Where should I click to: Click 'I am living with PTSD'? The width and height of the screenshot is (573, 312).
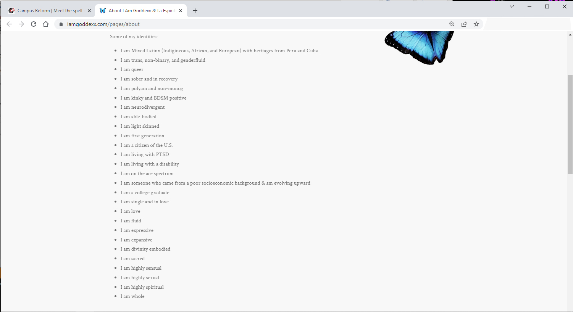pos(145,154)
